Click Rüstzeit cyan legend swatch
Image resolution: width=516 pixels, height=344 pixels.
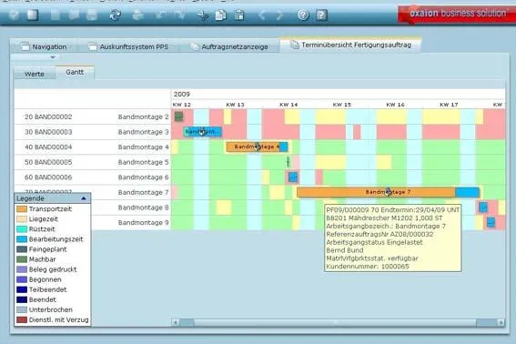[22, 229]
